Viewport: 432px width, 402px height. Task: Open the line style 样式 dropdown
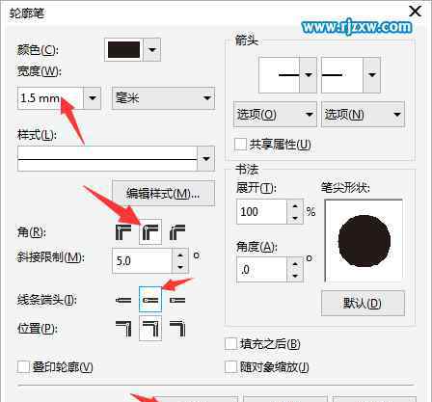point(205,158)
